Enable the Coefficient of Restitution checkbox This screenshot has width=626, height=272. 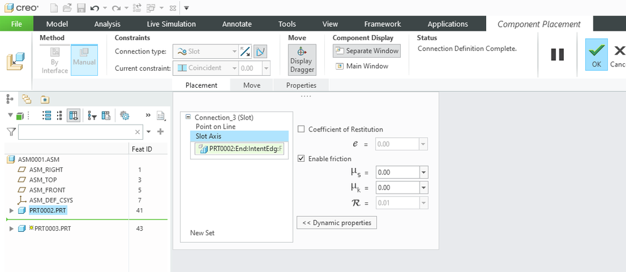(302, 129)
